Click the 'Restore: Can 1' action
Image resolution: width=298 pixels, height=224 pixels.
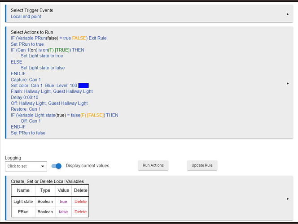(x=26, y=109)
